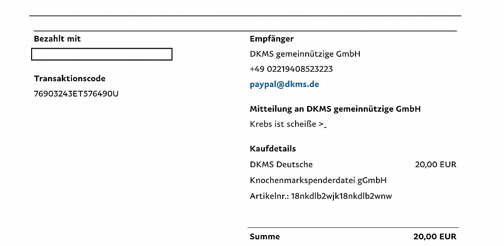Select recipient name DKMS gemeinnützige GmbH
504x246 pixels.
(305, 54)
